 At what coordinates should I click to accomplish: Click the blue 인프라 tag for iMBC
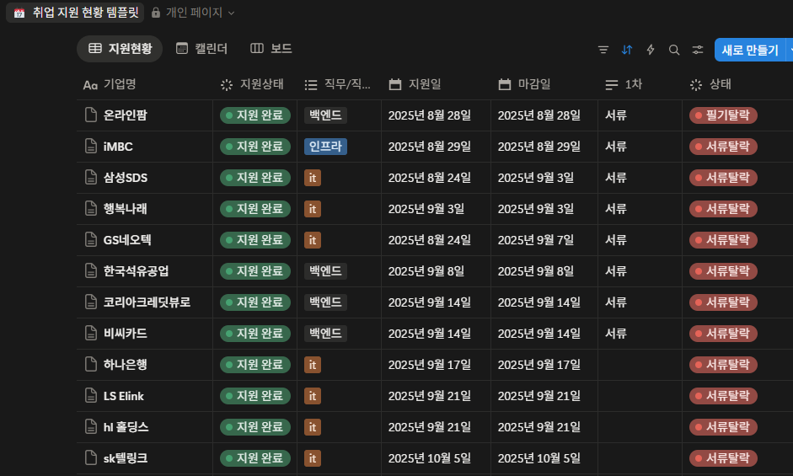[x=325, y=147]
